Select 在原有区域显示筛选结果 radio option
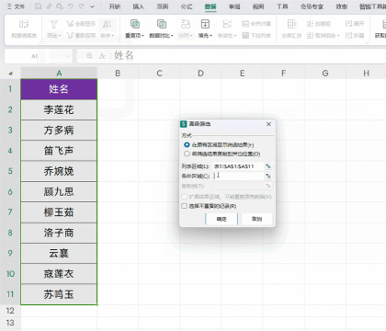Image resolution: width=386 pixels, height=331 pixels. coord(187,144)
